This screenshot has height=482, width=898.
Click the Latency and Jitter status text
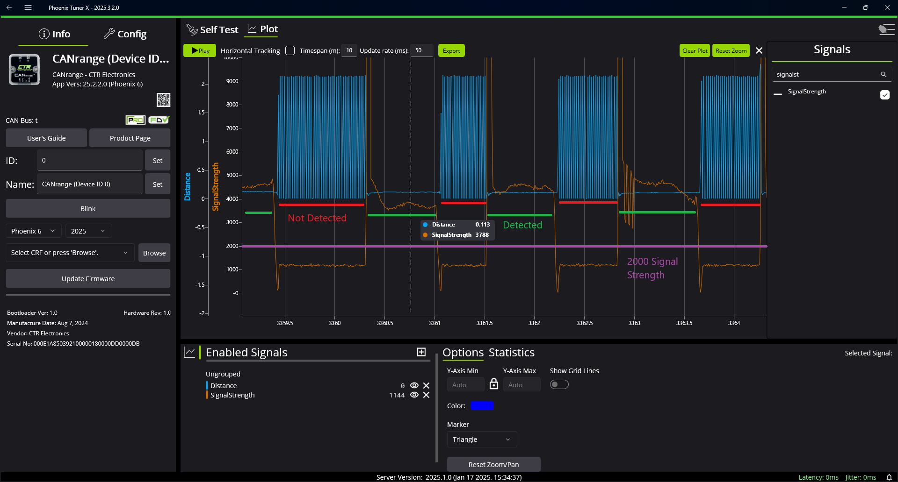pyautogui.click(x=837, y=477)
